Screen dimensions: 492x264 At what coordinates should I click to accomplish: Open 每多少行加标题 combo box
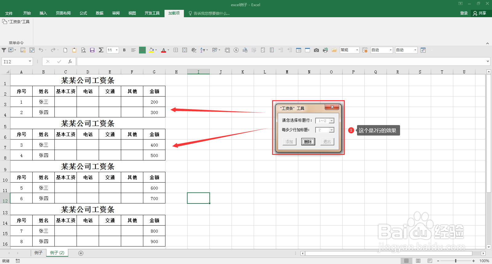point(325,130)
